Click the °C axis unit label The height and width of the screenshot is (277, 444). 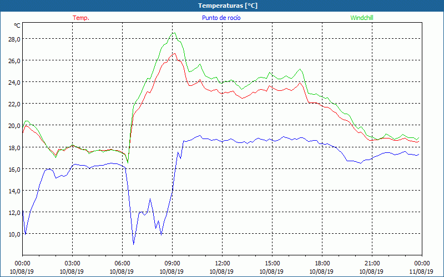coord(17,25)
